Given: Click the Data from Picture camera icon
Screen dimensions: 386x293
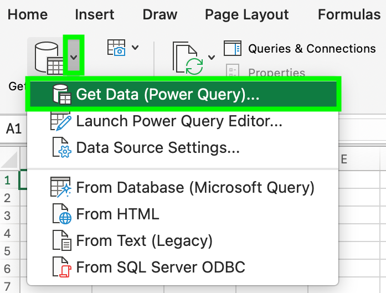Looking at the screenshot, I should [116, 48].
